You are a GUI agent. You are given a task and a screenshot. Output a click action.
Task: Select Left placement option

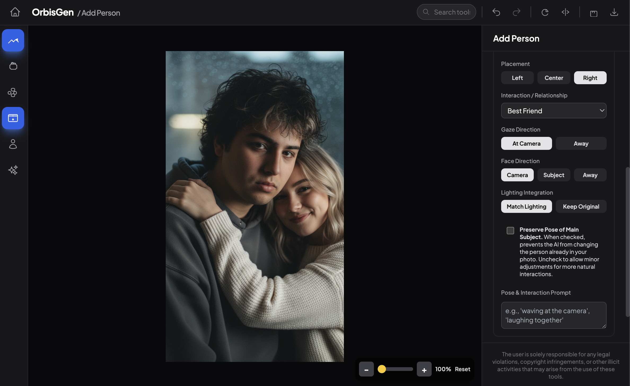coord(517,78)
